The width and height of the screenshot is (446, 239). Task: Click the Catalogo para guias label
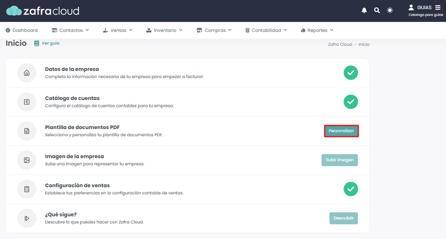(x=426, y=15)
